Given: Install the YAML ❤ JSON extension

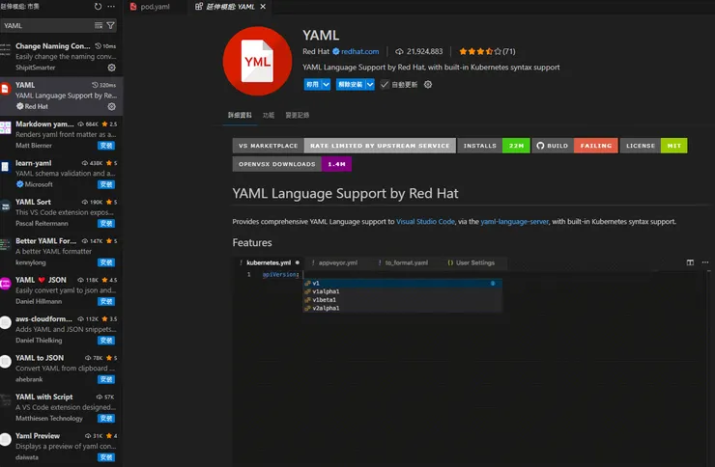Looking at the screenshot, I should tap(106, 301).
